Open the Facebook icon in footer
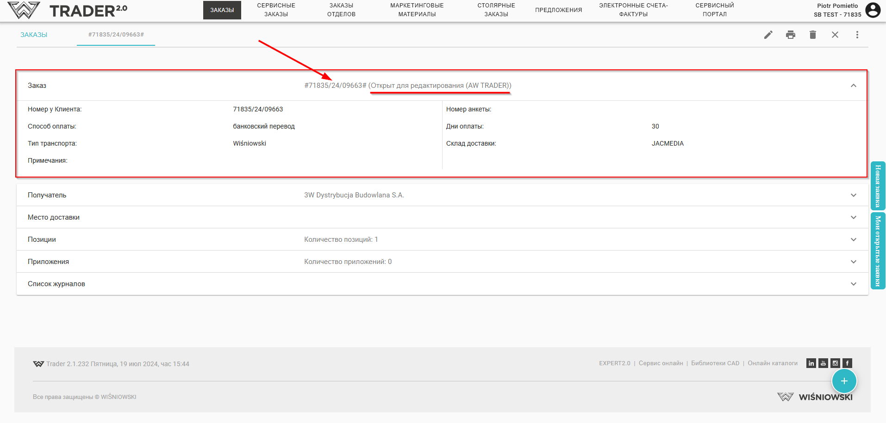The height and width of the screenshot is (423, 886). tap(847, 363)
